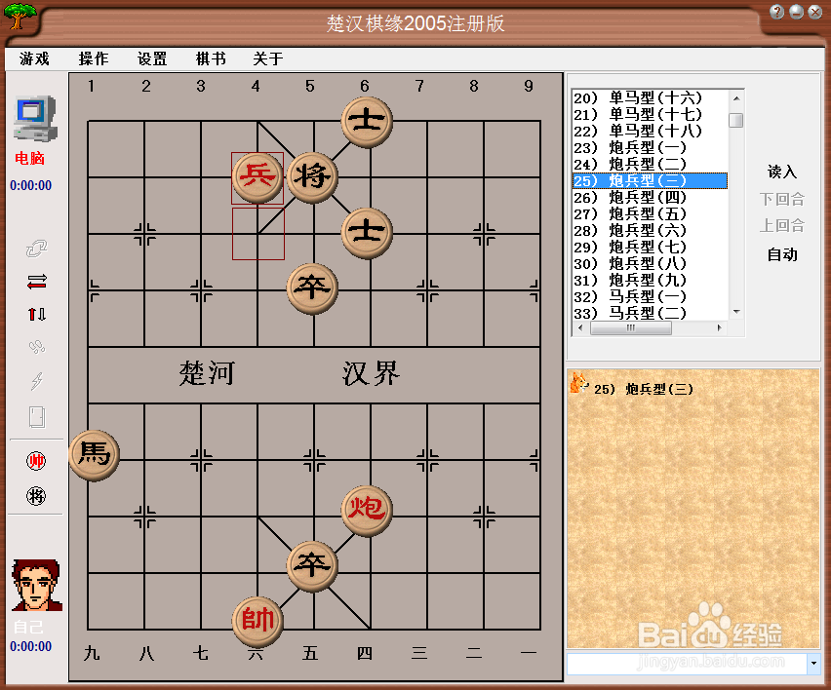Select list entry 31) 炮兵型(九)

coord(650,280)
